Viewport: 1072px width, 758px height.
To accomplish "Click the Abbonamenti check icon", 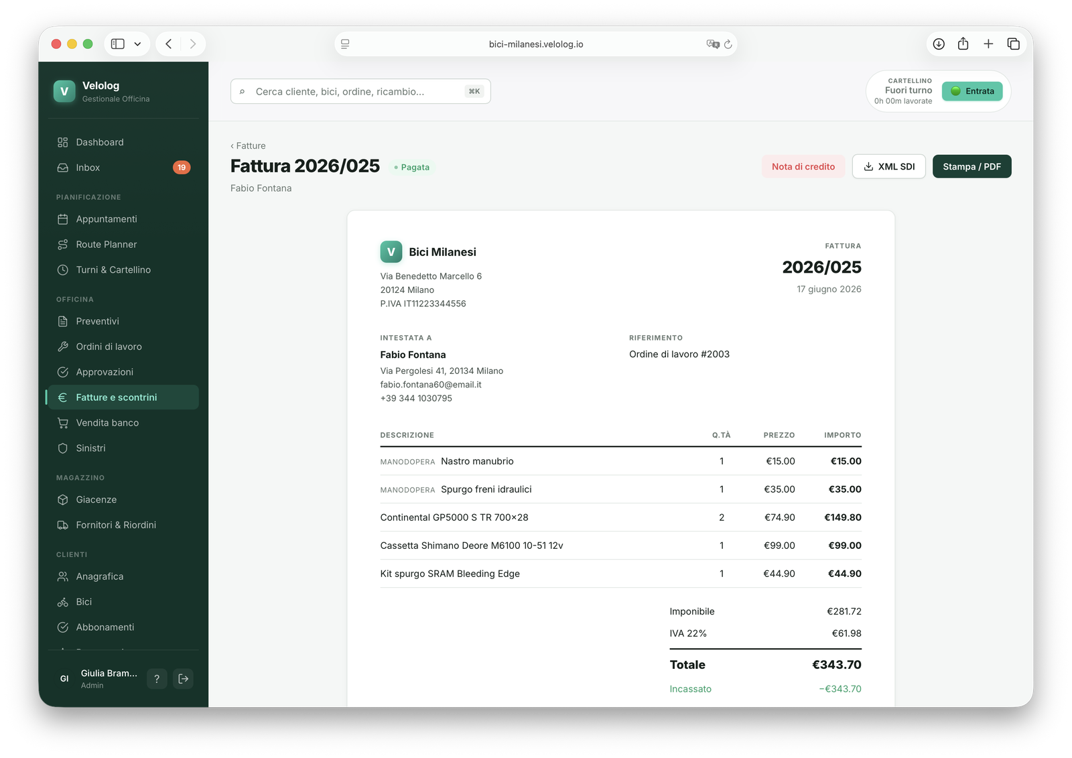I will click(63, 627).
